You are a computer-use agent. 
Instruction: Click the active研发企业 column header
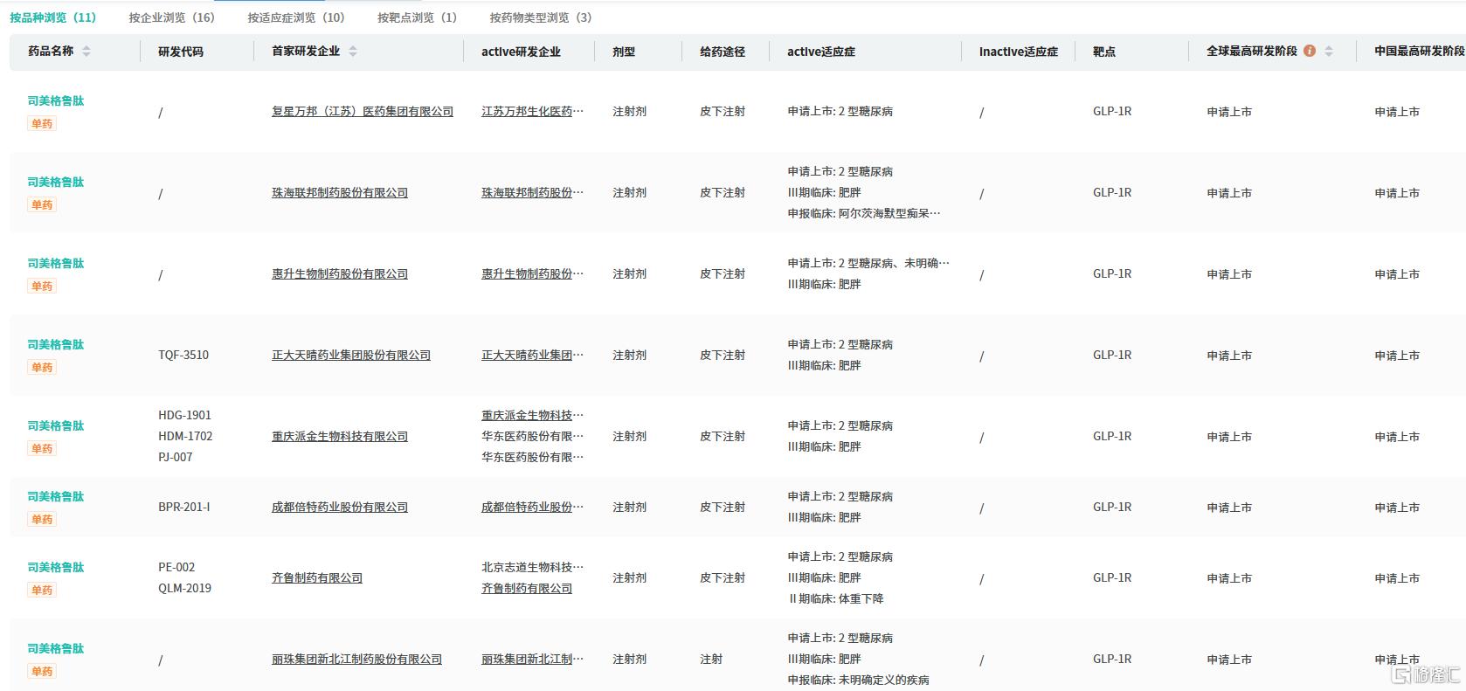click(x=521, y=52)
